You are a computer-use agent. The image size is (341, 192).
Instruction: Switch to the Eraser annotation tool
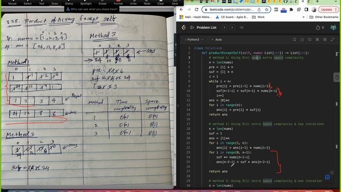pos(103,2)
